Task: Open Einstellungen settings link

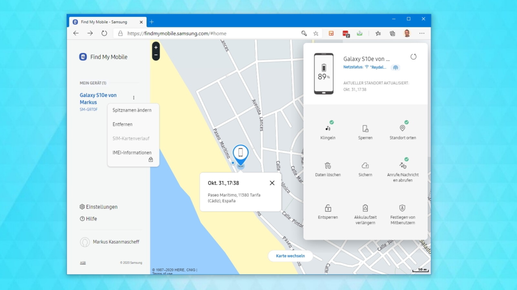Action: [99, 207]
